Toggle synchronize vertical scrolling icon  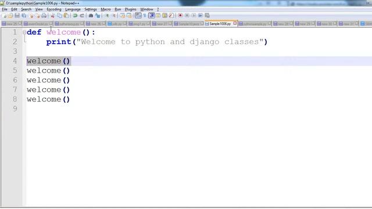point(122,16)
